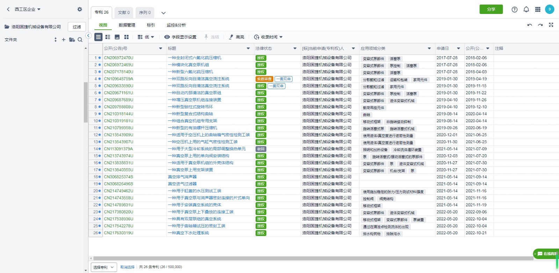The image size is (559, 273).
Task: Open title 真空排气消声器
Action: pos(182,177)
